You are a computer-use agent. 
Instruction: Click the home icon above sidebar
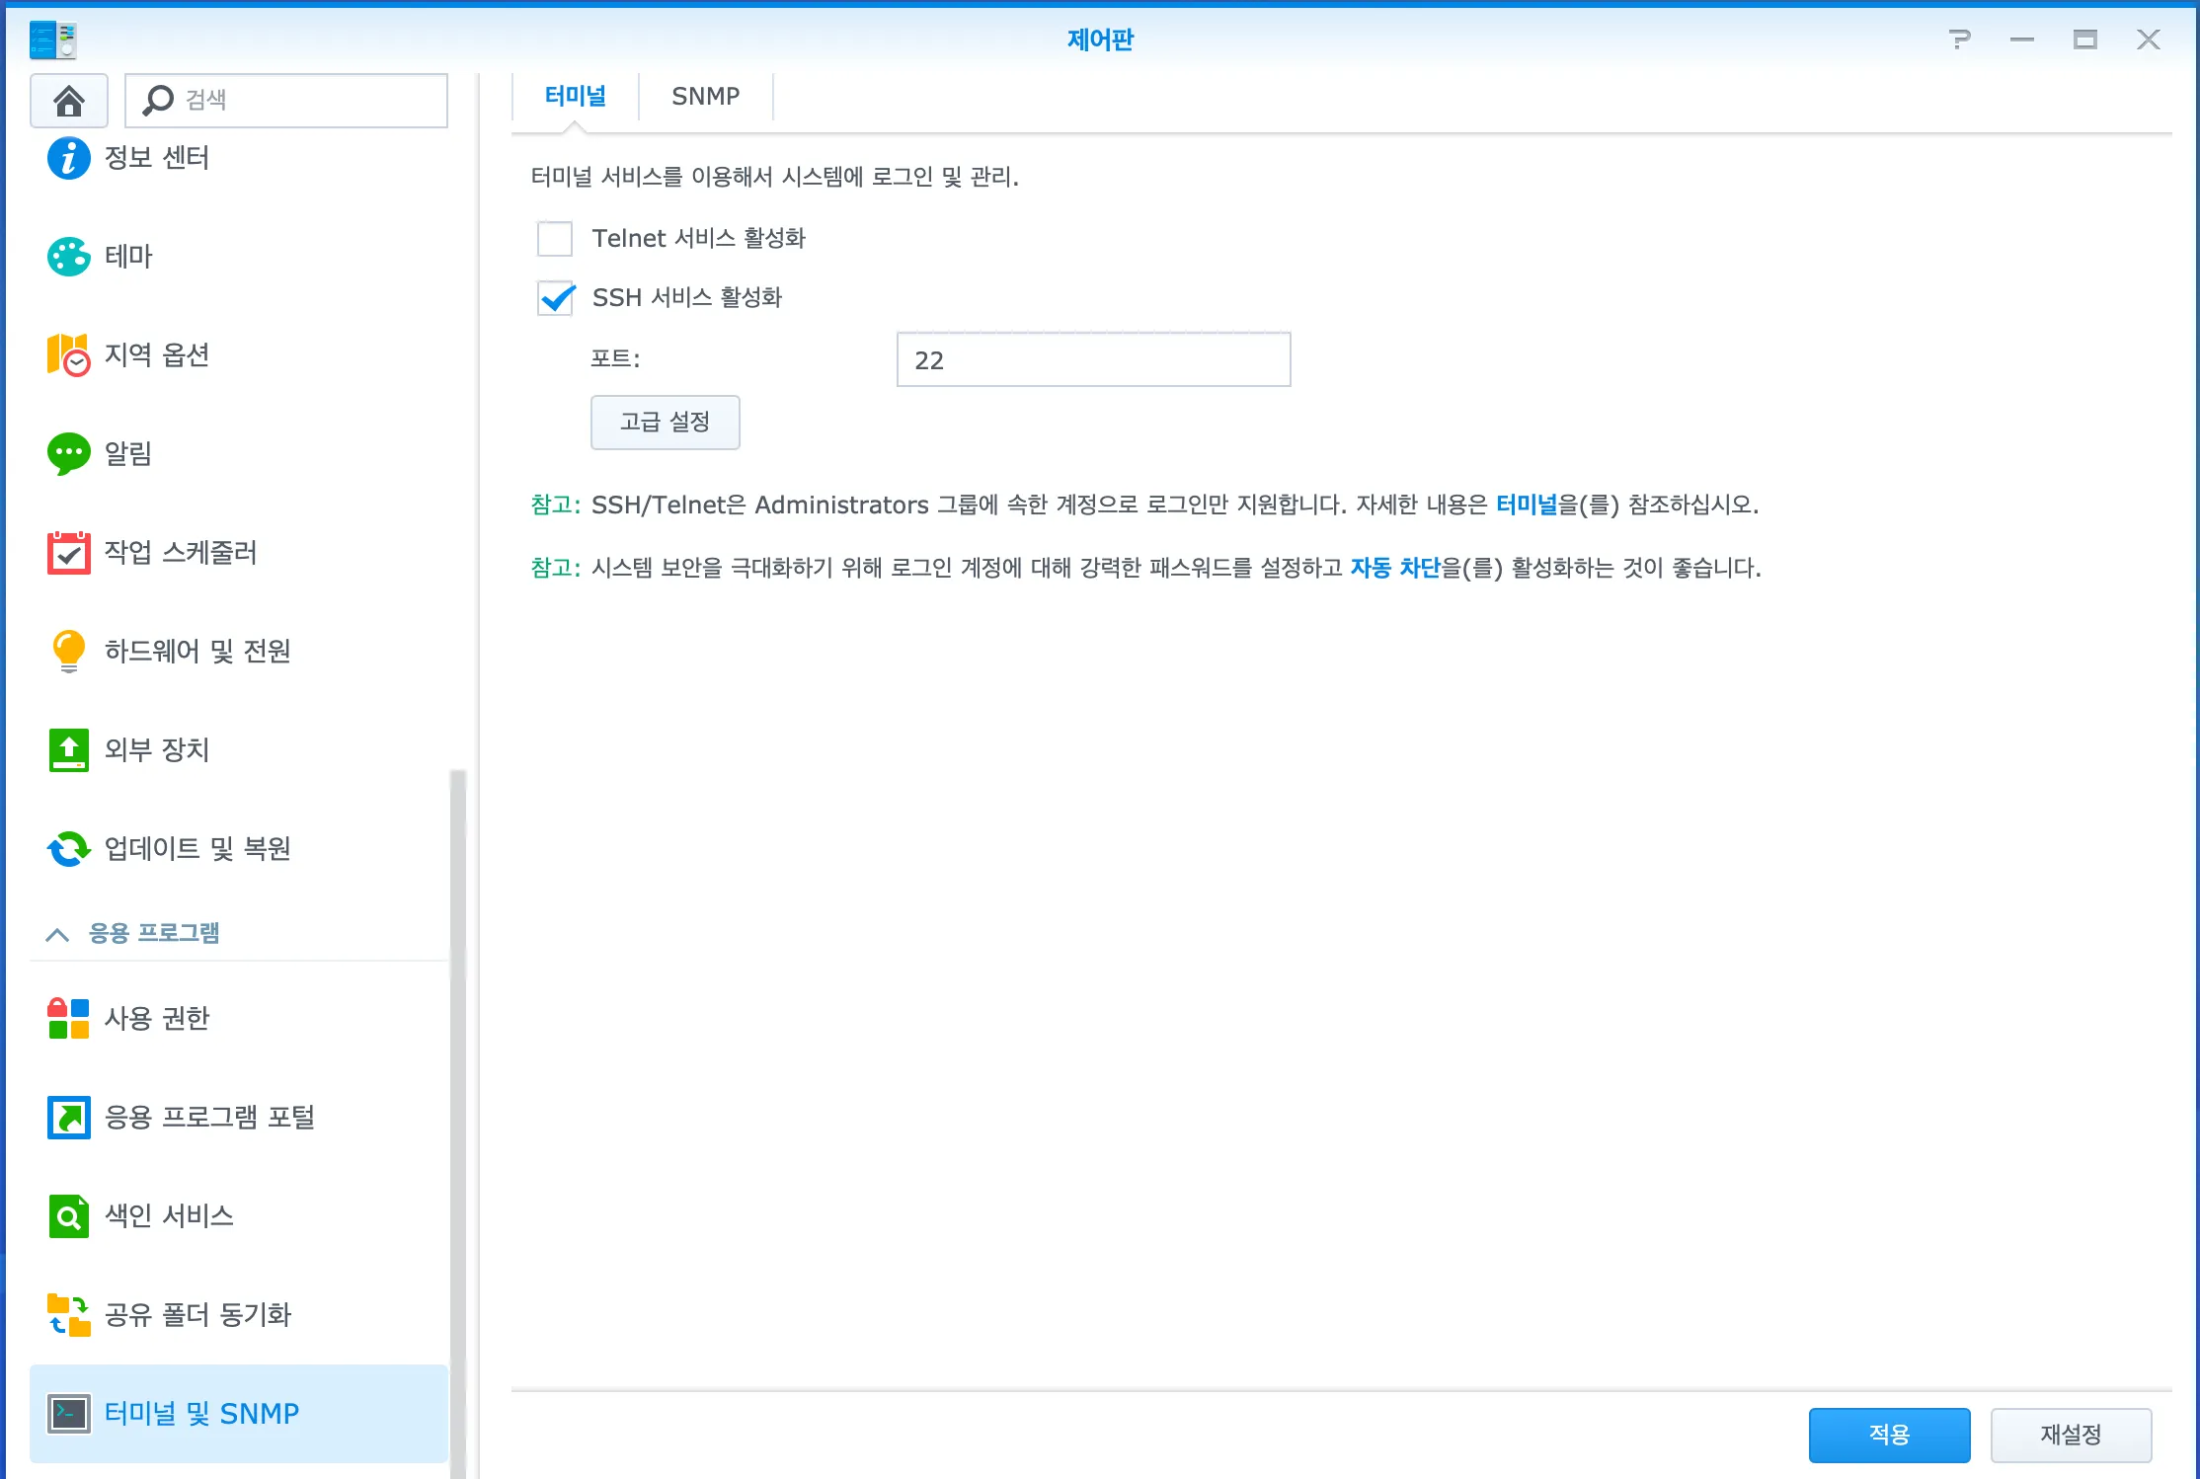point(68,100)
